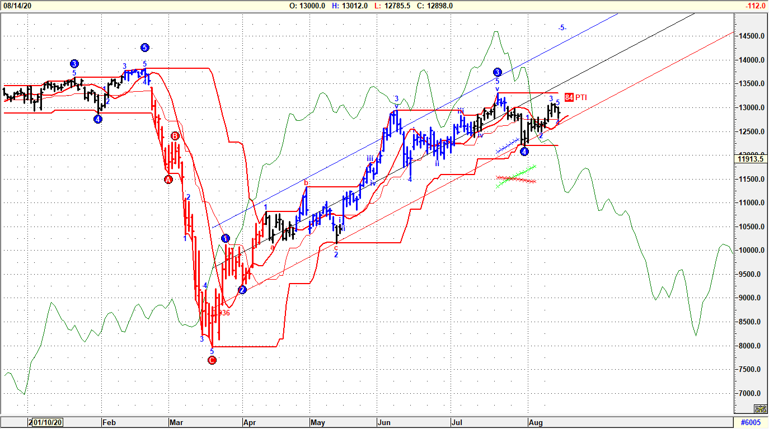Click the Apr label on the time axis
The image size is (769, 429).
click(x=248, y=422)
